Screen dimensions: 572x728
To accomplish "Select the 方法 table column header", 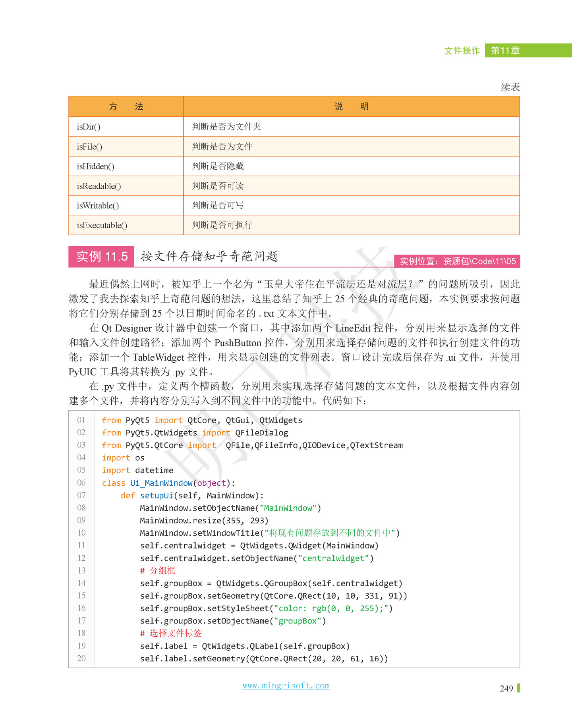I will pos(126,106).
